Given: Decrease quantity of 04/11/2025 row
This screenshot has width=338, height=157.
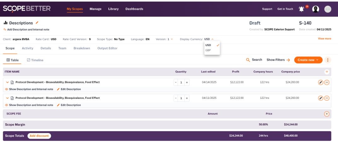Looking at the screenshot, I should 176,98.
